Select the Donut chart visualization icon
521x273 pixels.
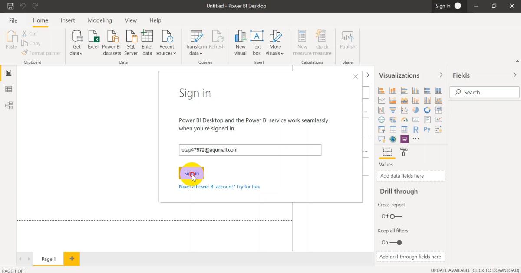point(427,110)
